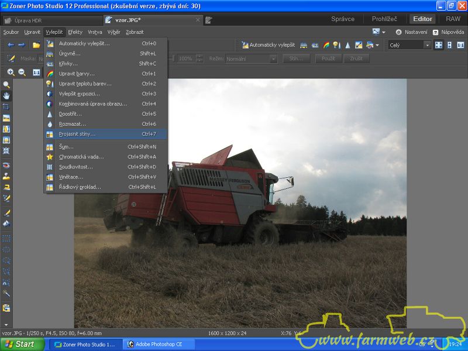Choose the red-eye removal tool
Viewport: 468px width, 351px height.
coord(6,166)
